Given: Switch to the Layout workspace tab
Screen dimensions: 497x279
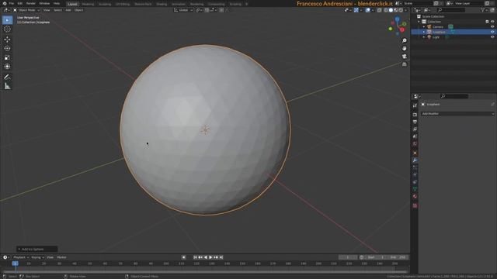Looking at the screenshot, I should point(72,4).
